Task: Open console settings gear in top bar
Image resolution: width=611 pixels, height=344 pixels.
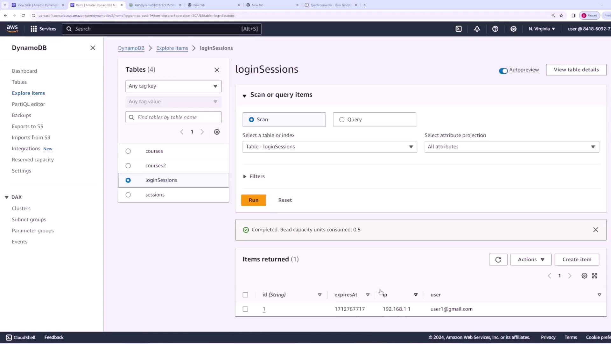Action: pos(513,29)
